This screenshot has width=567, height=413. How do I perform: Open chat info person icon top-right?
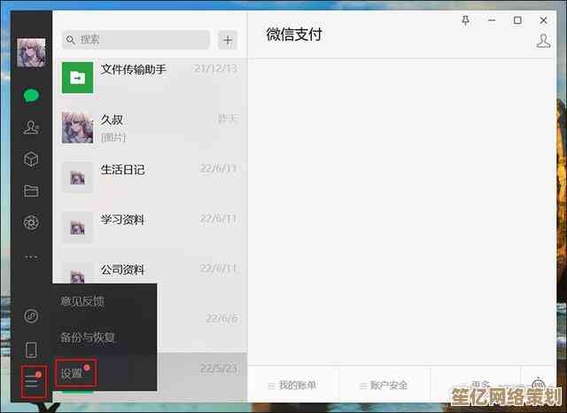544,40
